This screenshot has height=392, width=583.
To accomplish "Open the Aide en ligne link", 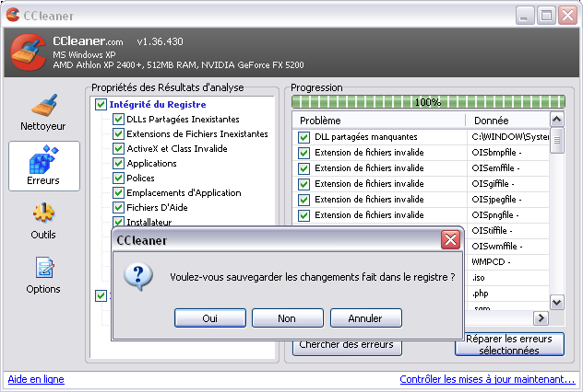I will coord(36,379).
